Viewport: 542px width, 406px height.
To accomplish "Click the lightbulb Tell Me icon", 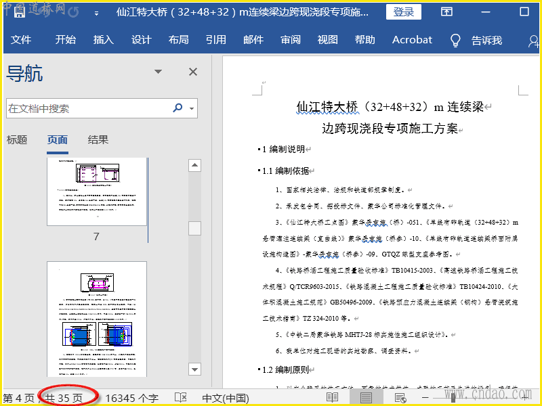I will click(455, 40).
